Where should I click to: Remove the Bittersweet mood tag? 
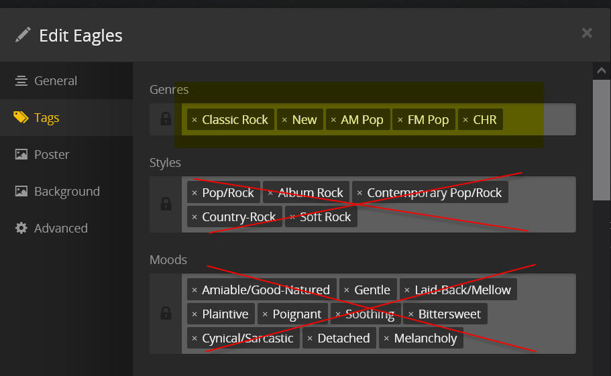click(x=410, y=314)
